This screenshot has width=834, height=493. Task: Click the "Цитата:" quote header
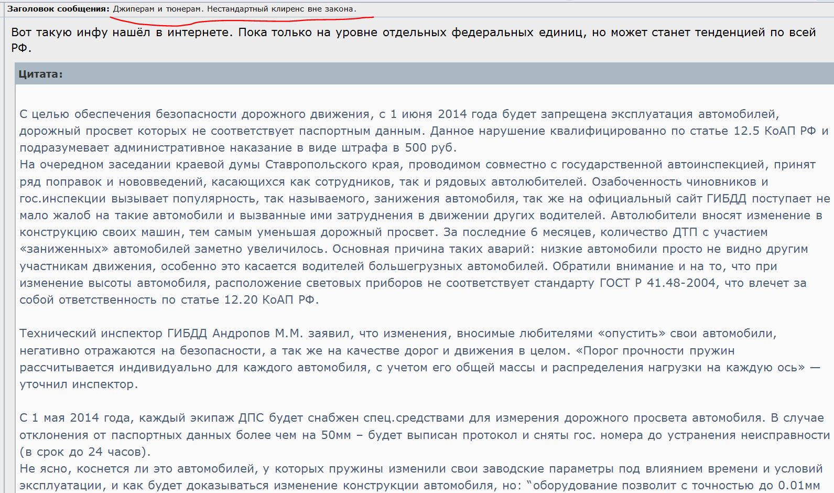click(x=40, y=74)
